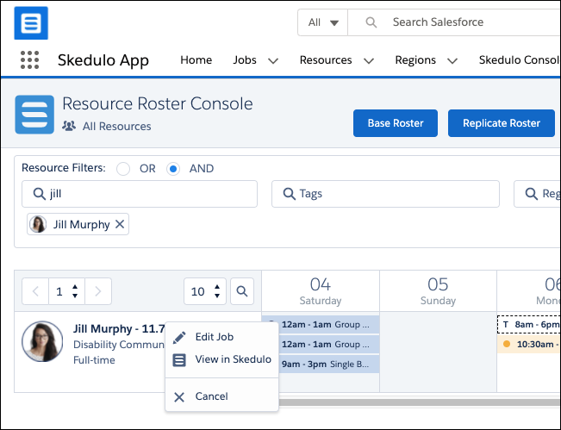The height and width of the screenshot is (430, 561).
Task: Click the X icon next to Cancel
Action: point(179,396)
